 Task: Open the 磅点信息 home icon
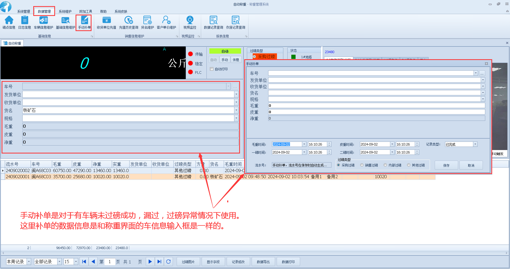pyautogui.click(x=9, y=21)
